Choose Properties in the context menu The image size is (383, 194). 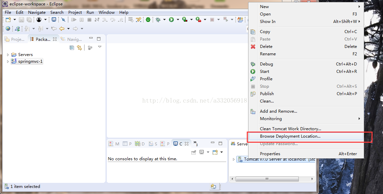306,154
